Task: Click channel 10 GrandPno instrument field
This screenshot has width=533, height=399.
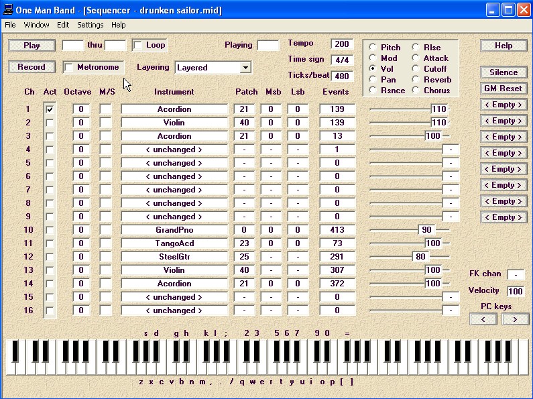Action: coord(174,230)
